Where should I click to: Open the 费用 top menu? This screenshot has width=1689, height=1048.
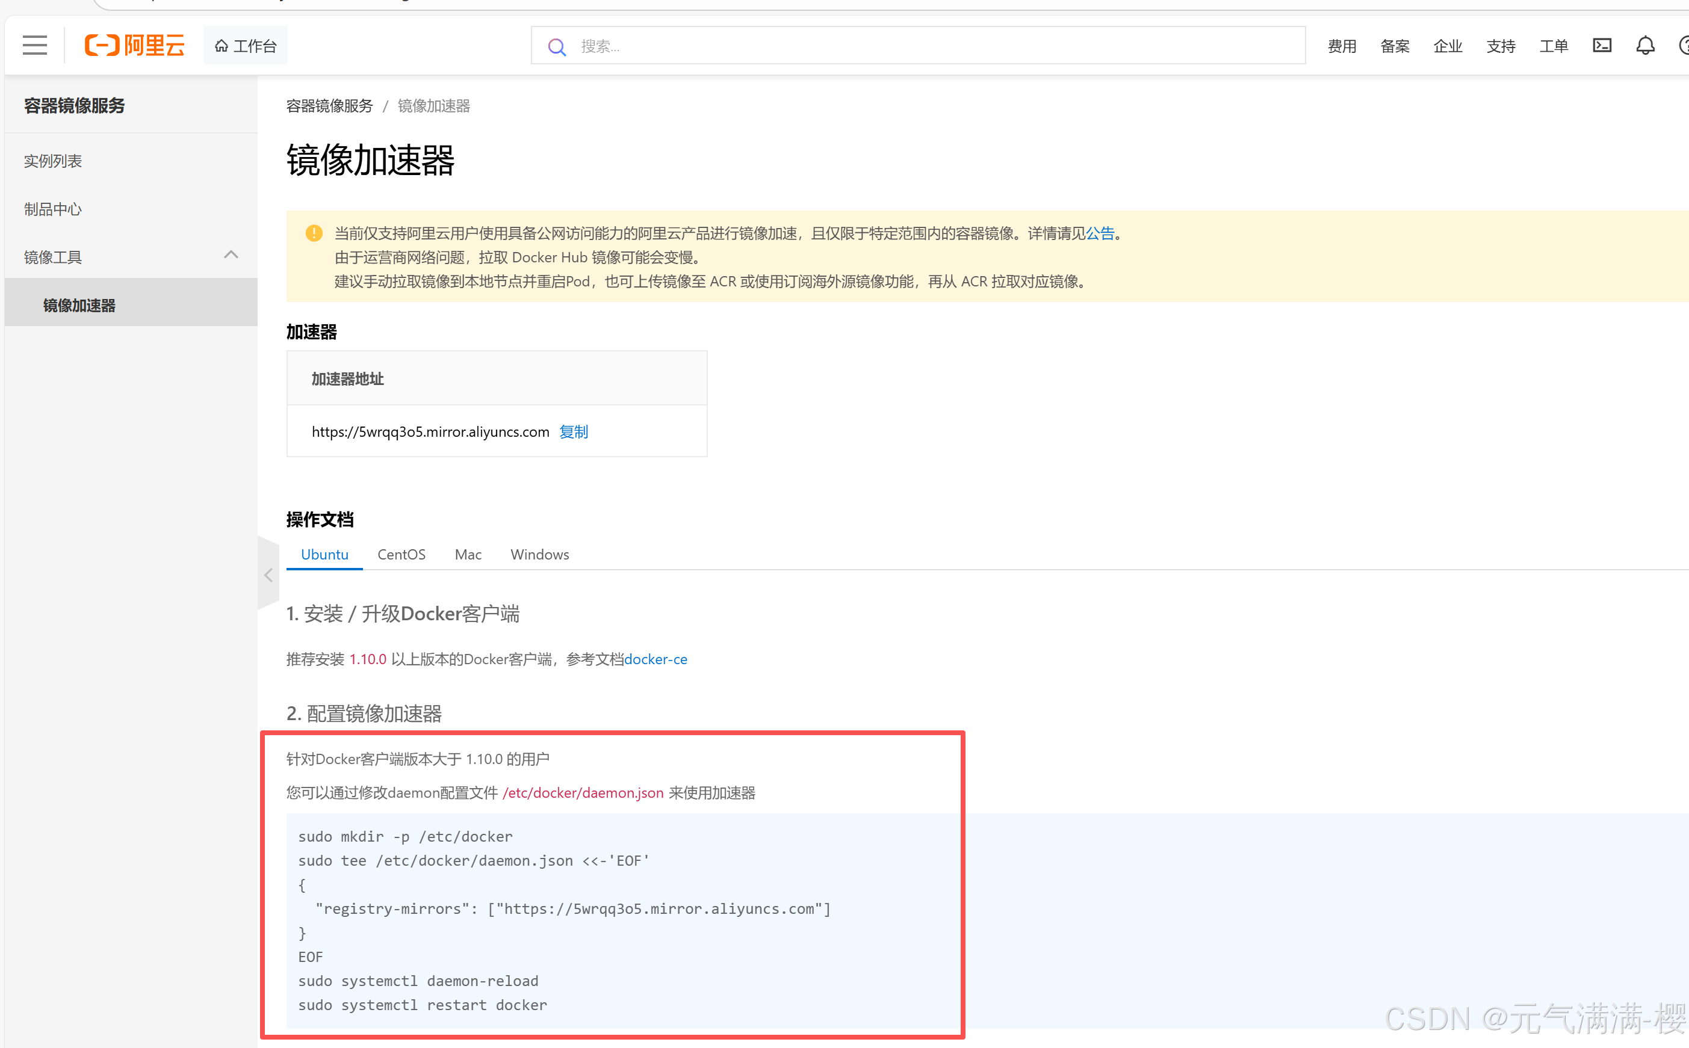tap(1342, 46)
